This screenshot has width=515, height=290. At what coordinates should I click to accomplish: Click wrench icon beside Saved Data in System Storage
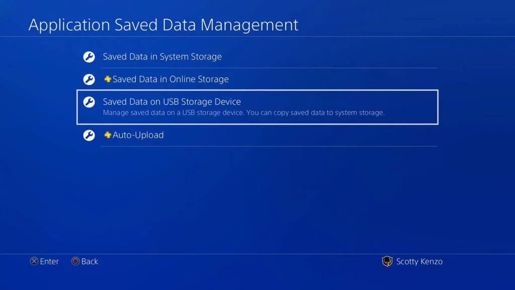(x=89, y=57)
